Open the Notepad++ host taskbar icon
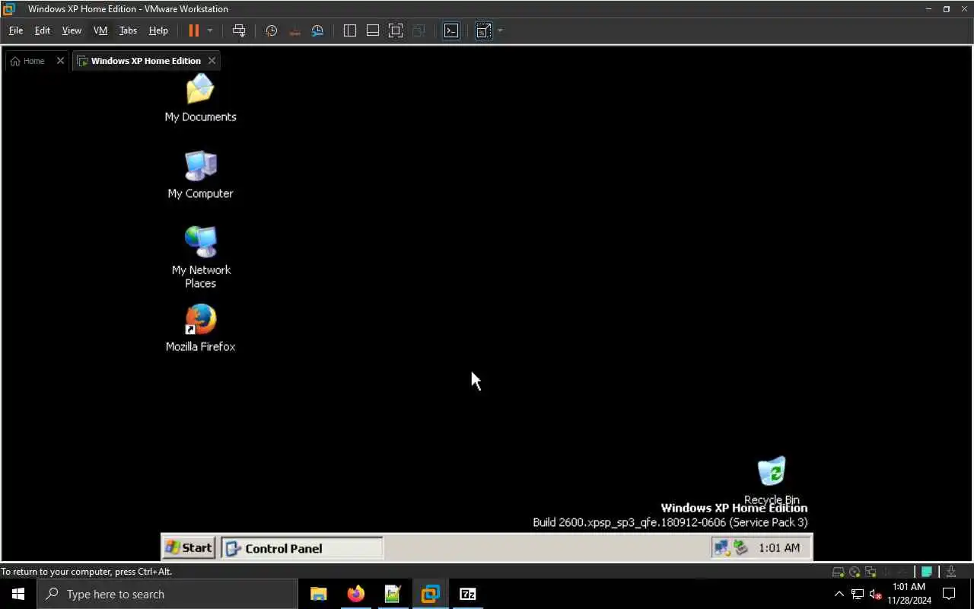The height and width of the screenshot is (609, 974). [x=393, y=594]
